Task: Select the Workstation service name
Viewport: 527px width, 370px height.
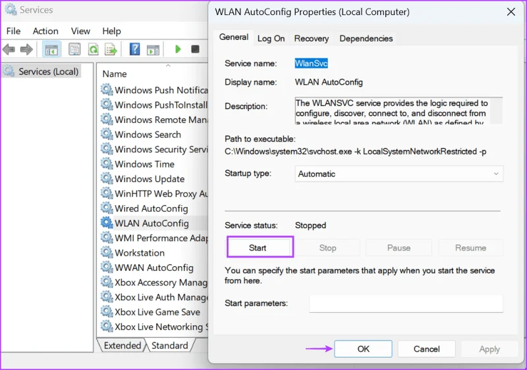Action: [x=140, y=252]
